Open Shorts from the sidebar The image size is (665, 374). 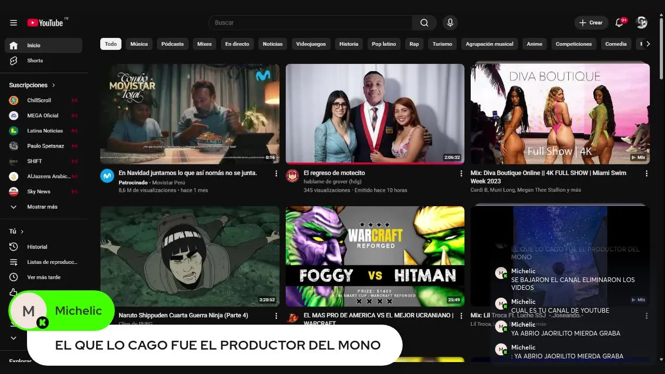pyautogui.click(x=44, y=60)
